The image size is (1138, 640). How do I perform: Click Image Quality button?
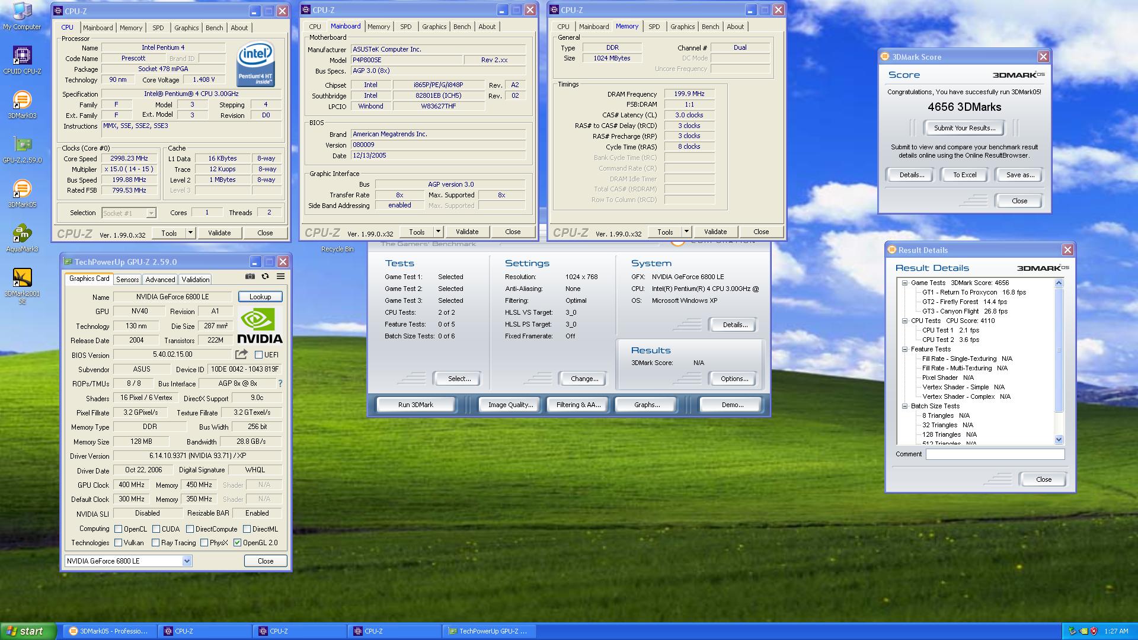[510, 405]
